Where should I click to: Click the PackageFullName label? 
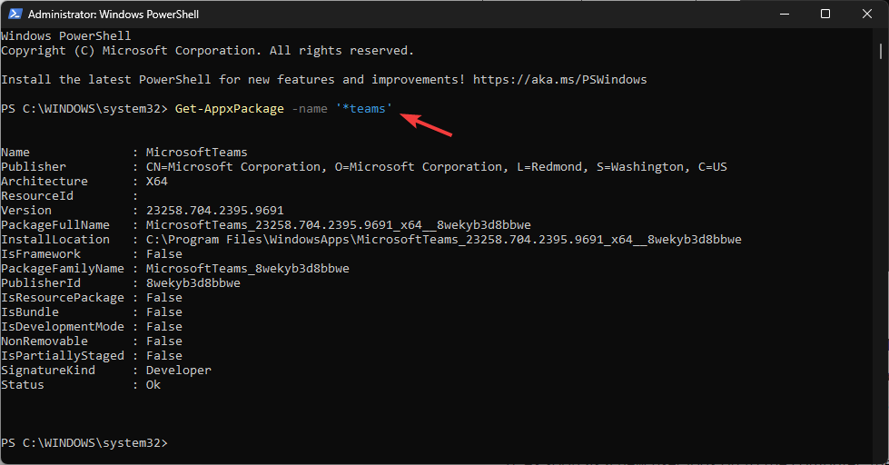pos(55,225)
